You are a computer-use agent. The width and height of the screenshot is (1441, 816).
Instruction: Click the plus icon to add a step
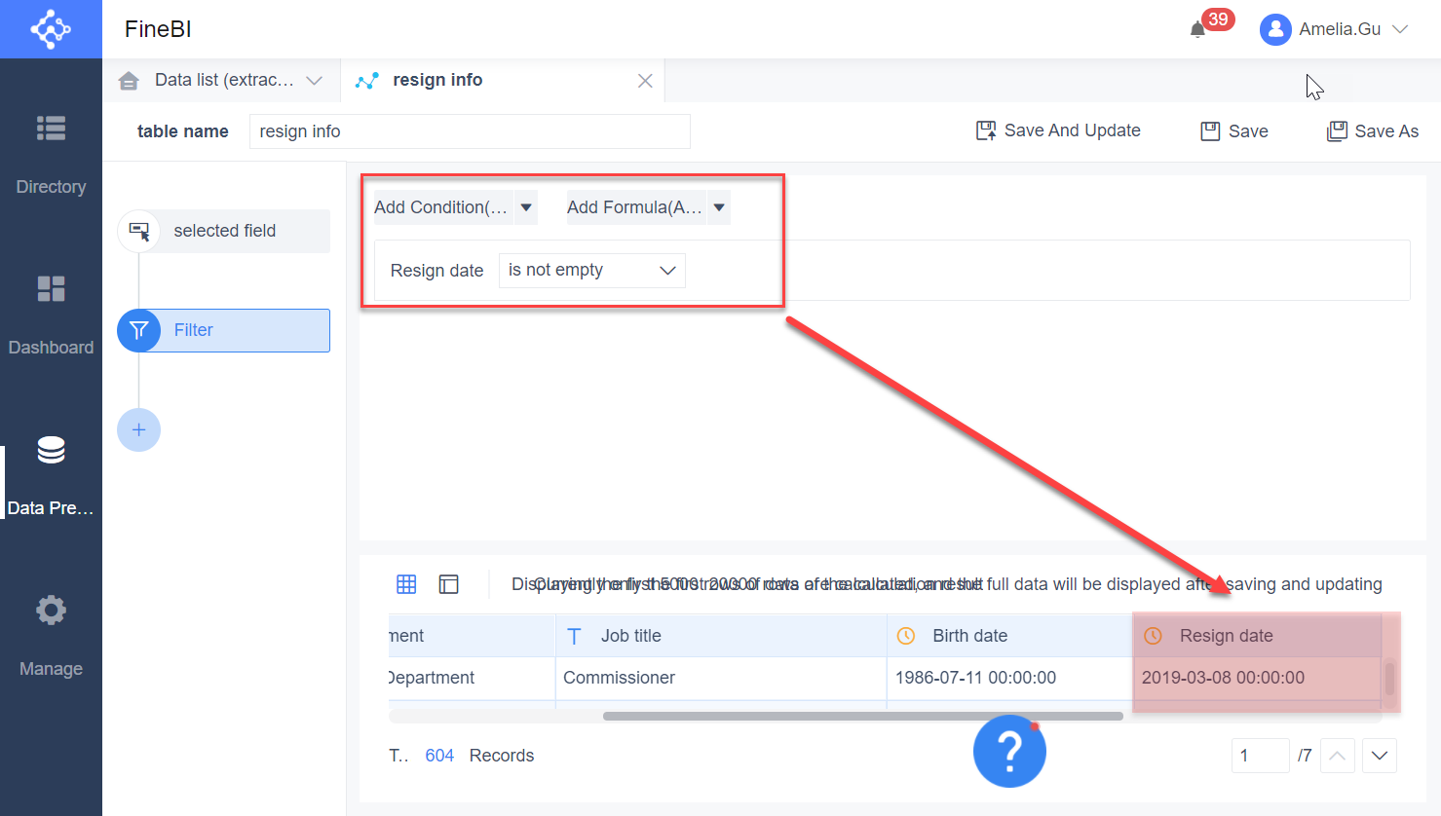138,429
